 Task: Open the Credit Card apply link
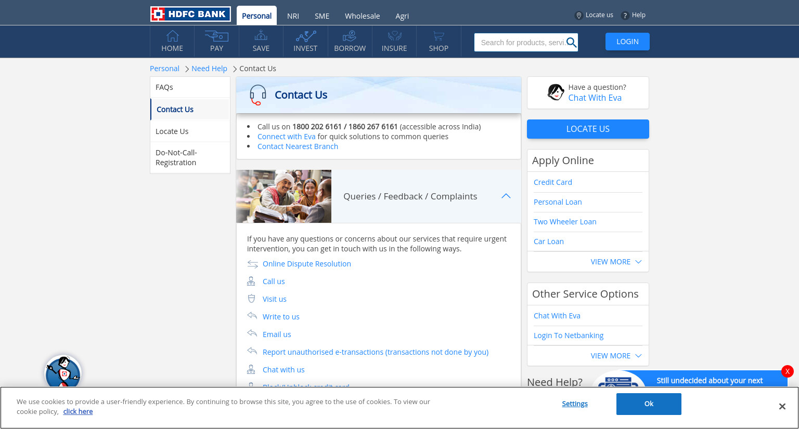[552, 182]
